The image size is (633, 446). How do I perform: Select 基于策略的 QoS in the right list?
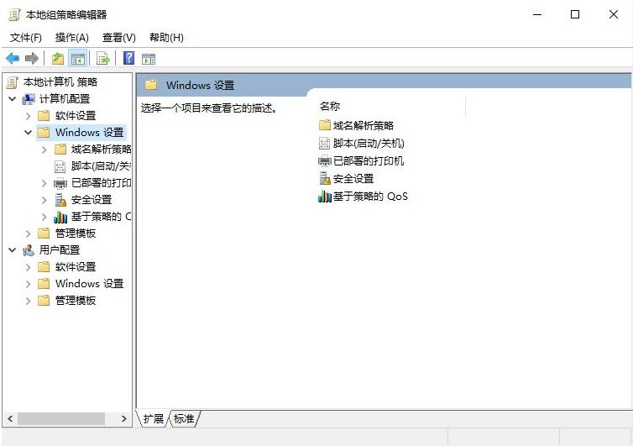369,196
